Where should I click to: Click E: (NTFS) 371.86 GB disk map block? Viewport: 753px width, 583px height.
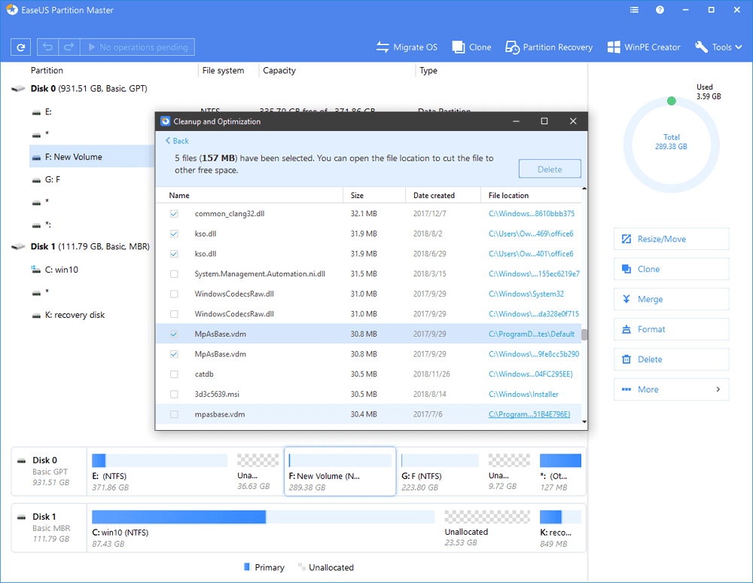tap(160, 472)
